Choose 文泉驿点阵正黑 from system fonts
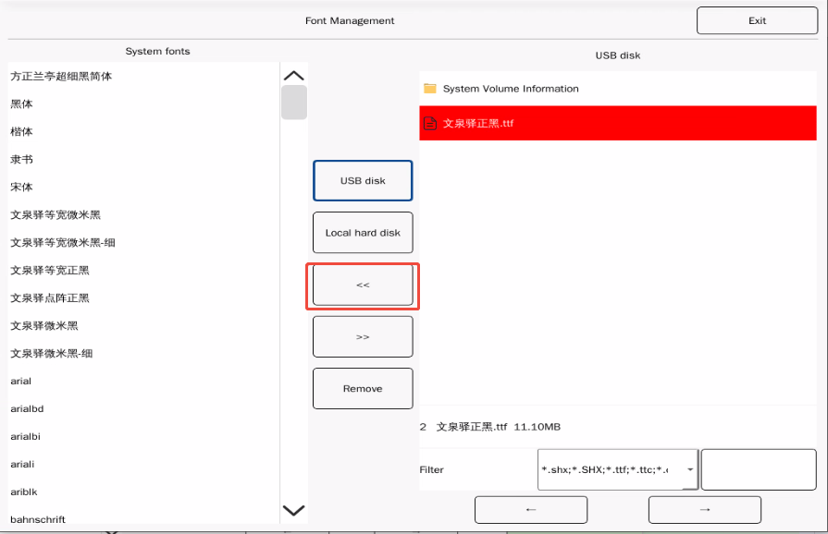This screenshot has width=828, height=534. [x=50, y=298]
